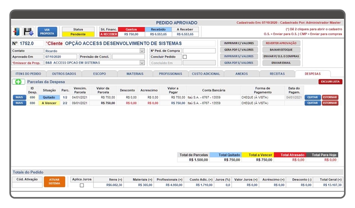
Task: Click the Custo Adic. value R$ 1.710,00
Action: 199,185
